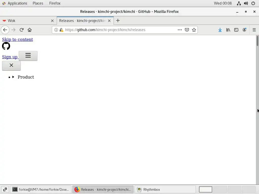Open the Firefox home page
259x194 pixels.
pyautogui.click(x=30, y=30)
